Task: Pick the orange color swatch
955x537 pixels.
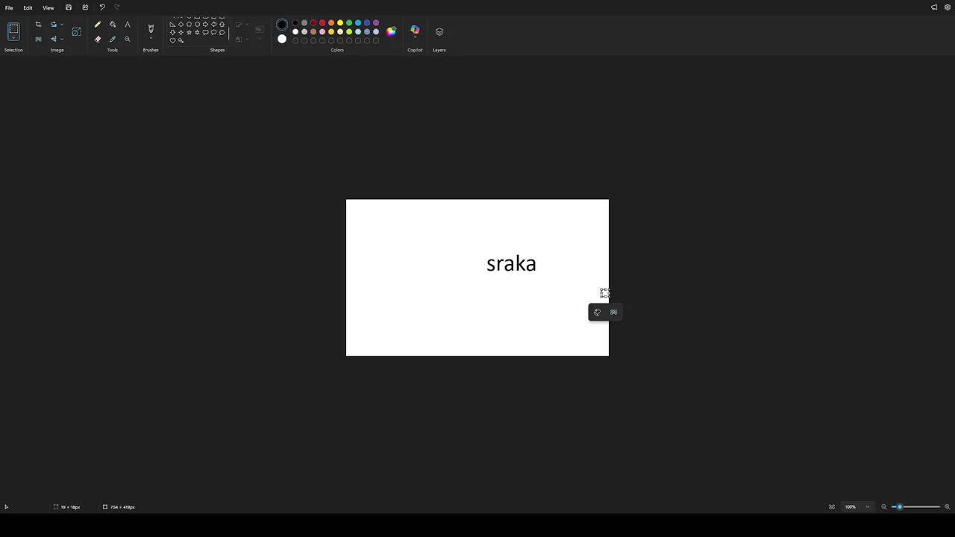Action: (331, 23)
